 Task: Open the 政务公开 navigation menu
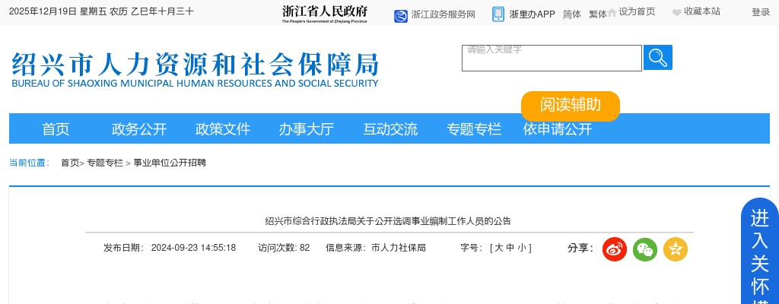(139, 129)
